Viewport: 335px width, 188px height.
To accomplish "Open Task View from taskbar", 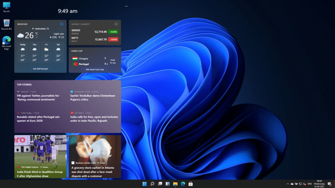I will [159, 184].
